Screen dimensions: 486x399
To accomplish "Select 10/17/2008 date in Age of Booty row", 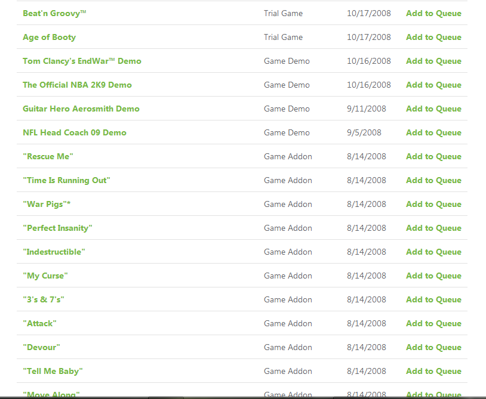I will [369, 37].
